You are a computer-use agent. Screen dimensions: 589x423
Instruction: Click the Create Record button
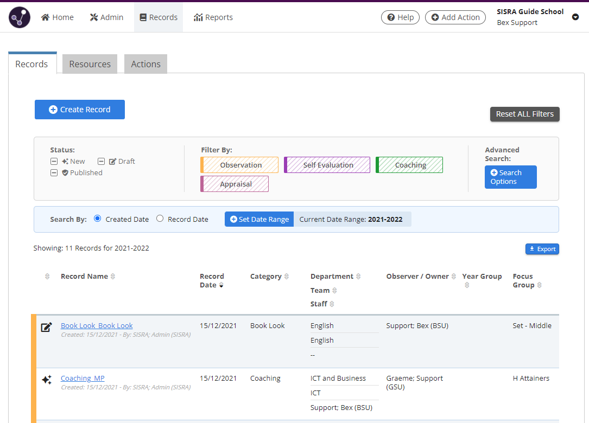pos(79,109)
